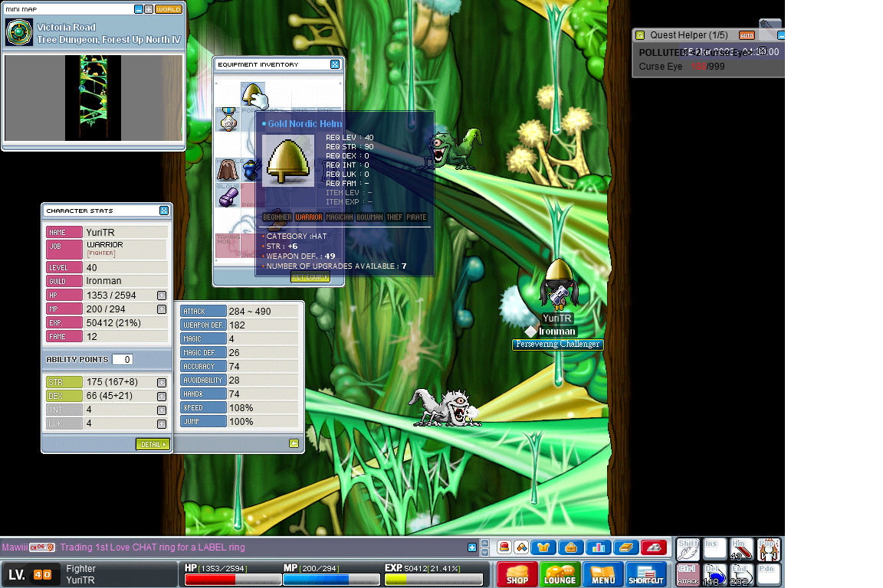The width and height of the screenshot is (883, 588).
Task: Shrink the mini map with minus button
Action: [139, 10]
